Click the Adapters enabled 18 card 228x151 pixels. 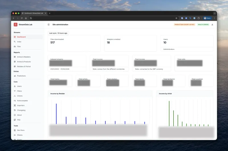coord(131,43)
